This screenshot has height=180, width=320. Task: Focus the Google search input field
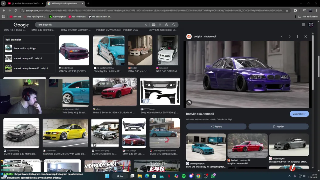point(90,25)
